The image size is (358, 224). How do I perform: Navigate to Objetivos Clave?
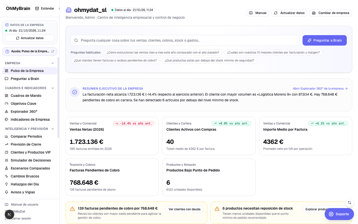[30, 104]
